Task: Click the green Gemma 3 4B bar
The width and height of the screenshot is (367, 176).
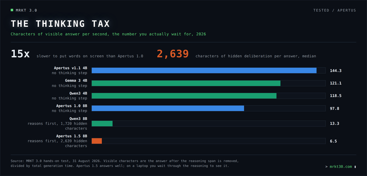Action: point(186,83)
